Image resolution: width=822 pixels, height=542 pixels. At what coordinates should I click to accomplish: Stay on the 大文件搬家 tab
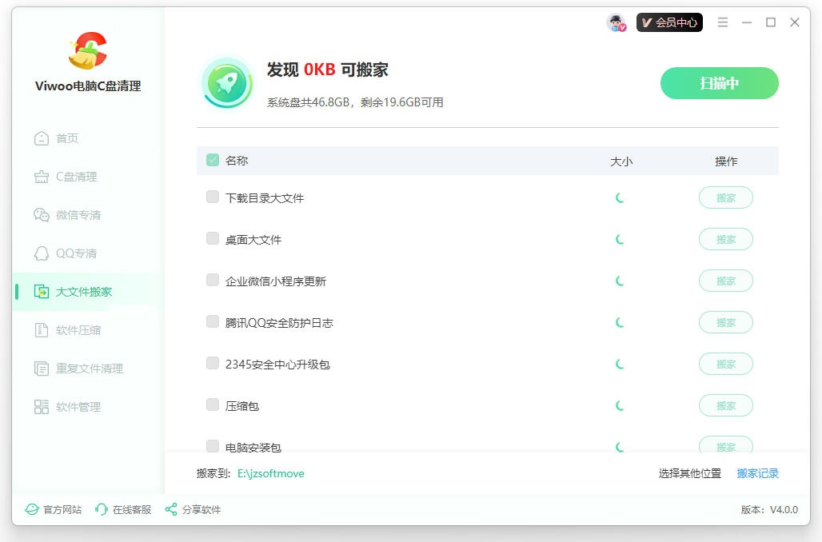[x=80, y=291]
